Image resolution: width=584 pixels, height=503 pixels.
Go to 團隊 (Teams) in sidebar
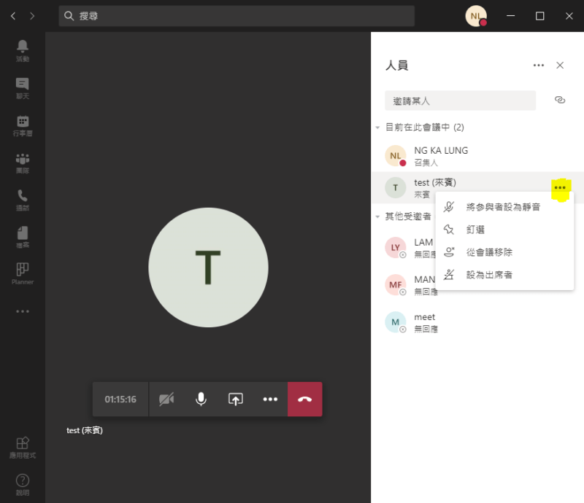pyautogui.click(x=22, y=162)
